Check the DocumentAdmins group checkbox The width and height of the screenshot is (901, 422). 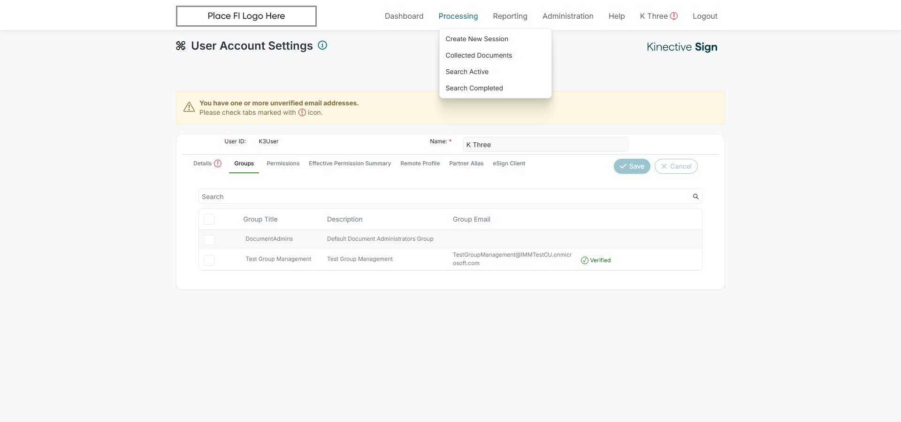click(x=209, y=240)
